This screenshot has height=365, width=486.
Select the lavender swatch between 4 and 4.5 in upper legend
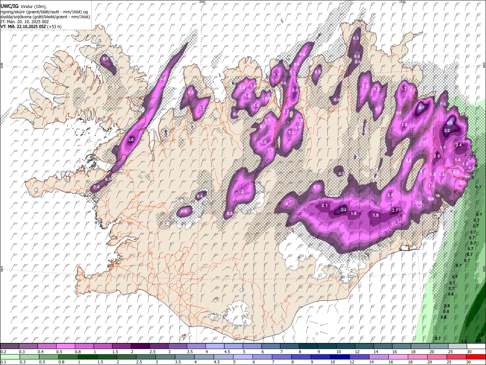215,346
